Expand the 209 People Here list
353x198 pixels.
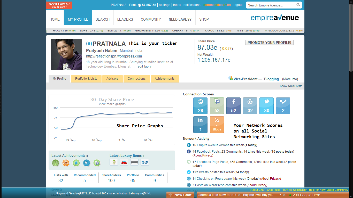click(317, 195)
